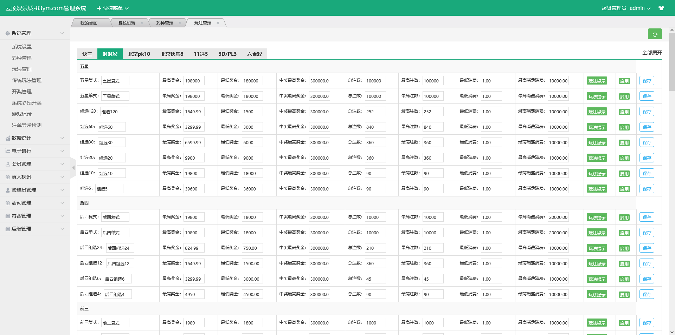Expand the 活动管理 menu chevron

click(62, 203)
